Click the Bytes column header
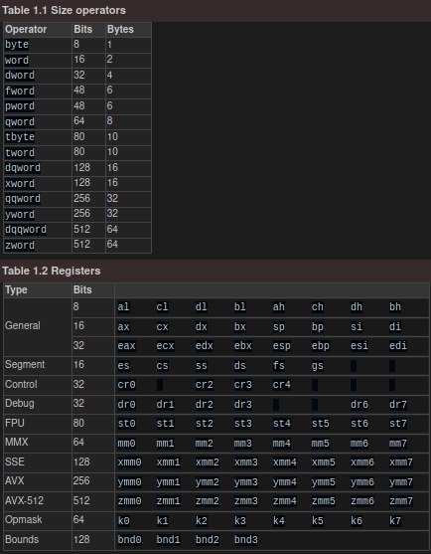This screenshot has width=431, height=554. [x=120, y=29]
